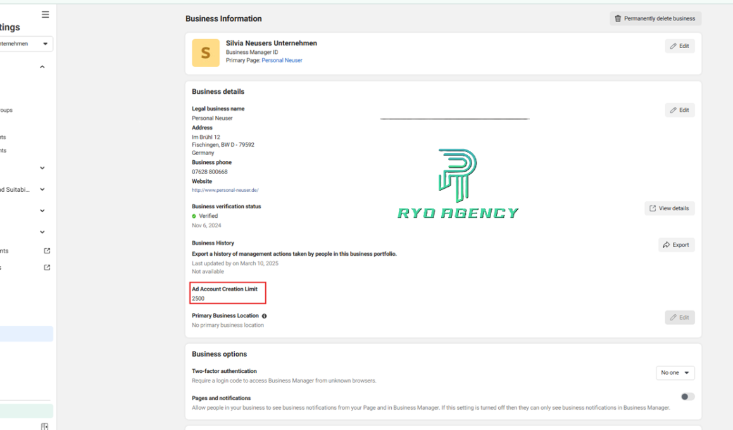733x430 pixels.
Task: Click the info icon beside Primary Business Location
Action: pos(264,316)
